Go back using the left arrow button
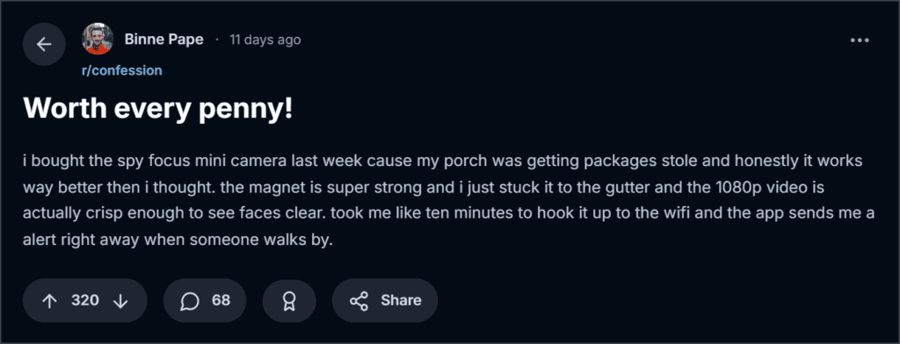The width and height of the screenshot is (900, 344). (x=44, y=44)
